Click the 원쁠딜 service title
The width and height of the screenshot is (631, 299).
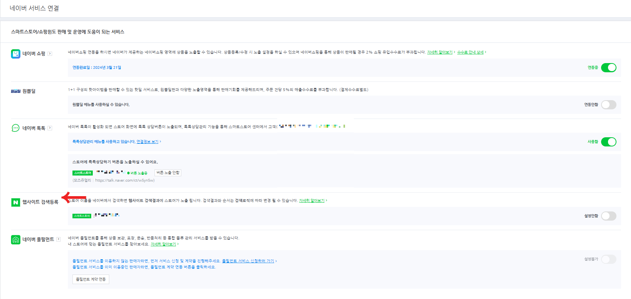[x=29, y=91]
